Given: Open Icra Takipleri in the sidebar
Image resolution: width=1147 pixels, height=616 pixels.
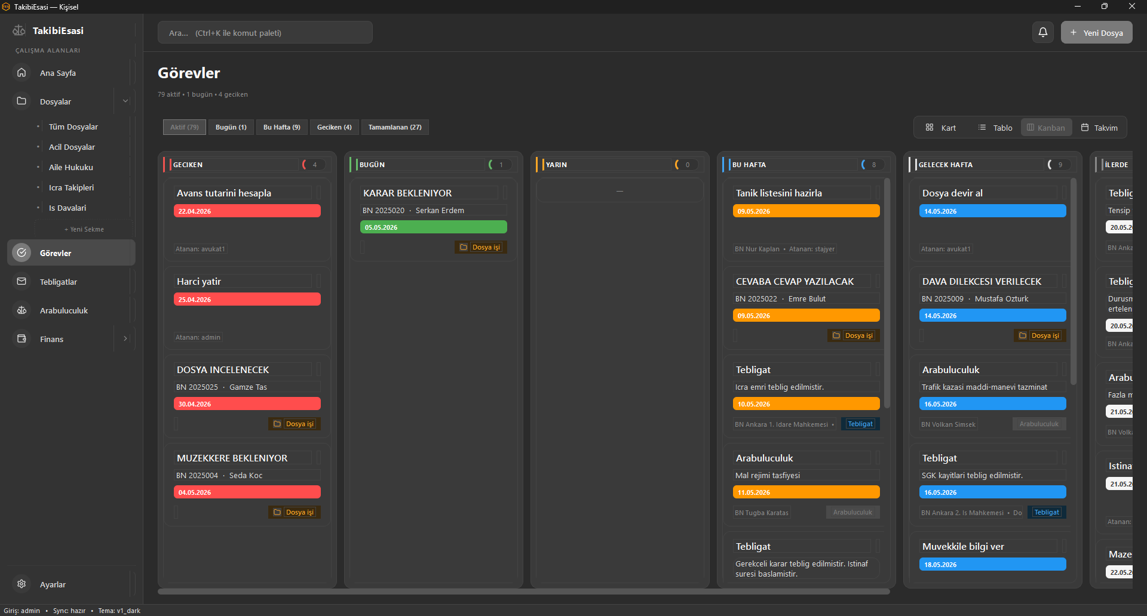Looking at the screenshot, I should pos(71,187).
